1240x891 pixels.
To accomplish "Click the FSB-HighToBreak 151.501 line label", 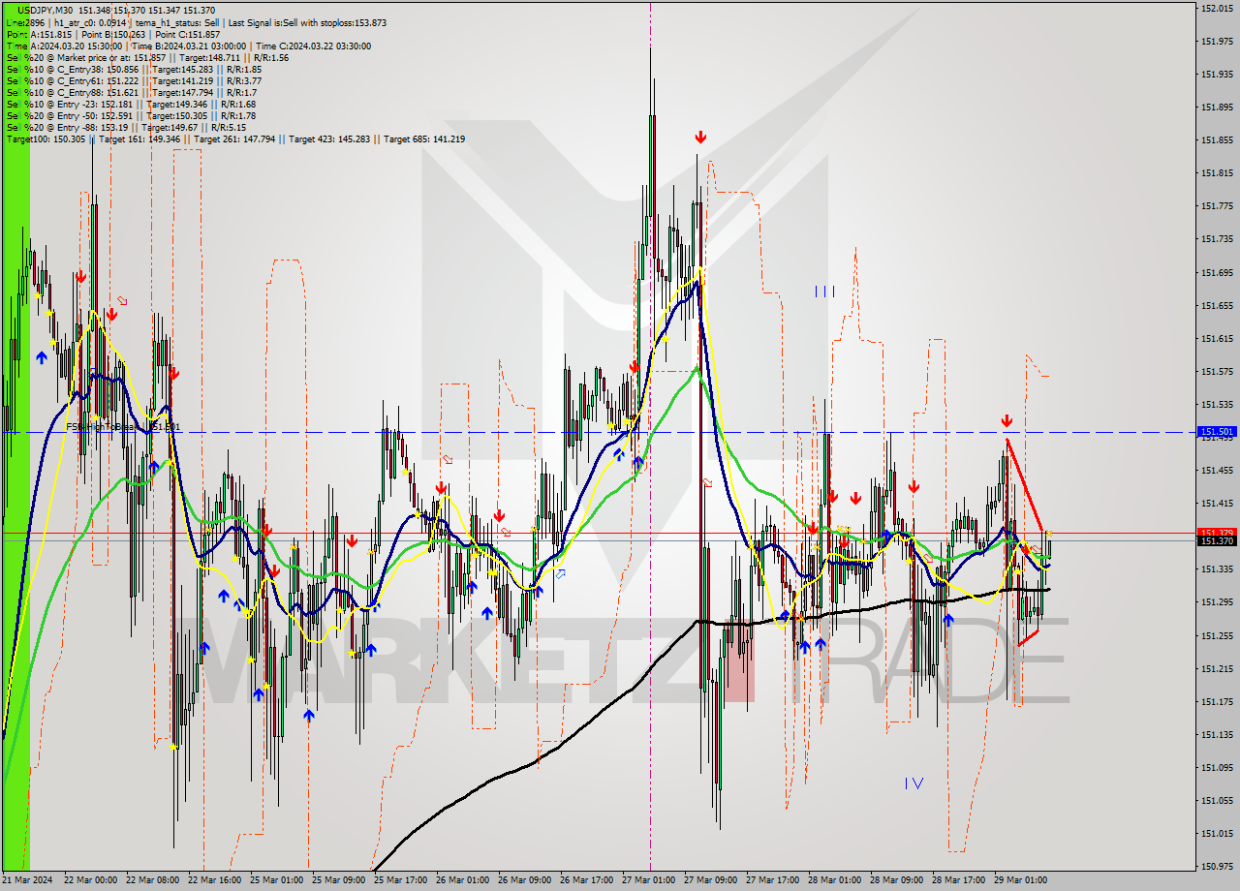I will click(123, 426).
